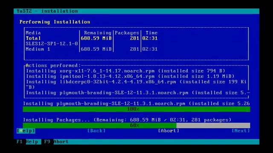
Task: Click the Actions performed label
Action: [x=53, y=65]
